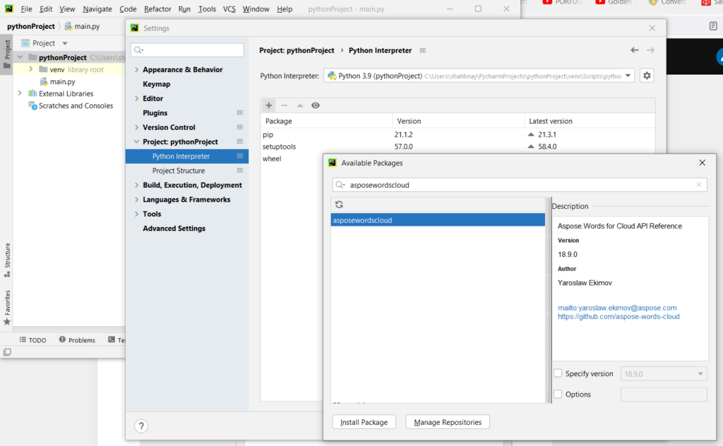This screenshot has width=723, height=446.
Task: Enable the Specify version checkbox
Action: (558, 373)
